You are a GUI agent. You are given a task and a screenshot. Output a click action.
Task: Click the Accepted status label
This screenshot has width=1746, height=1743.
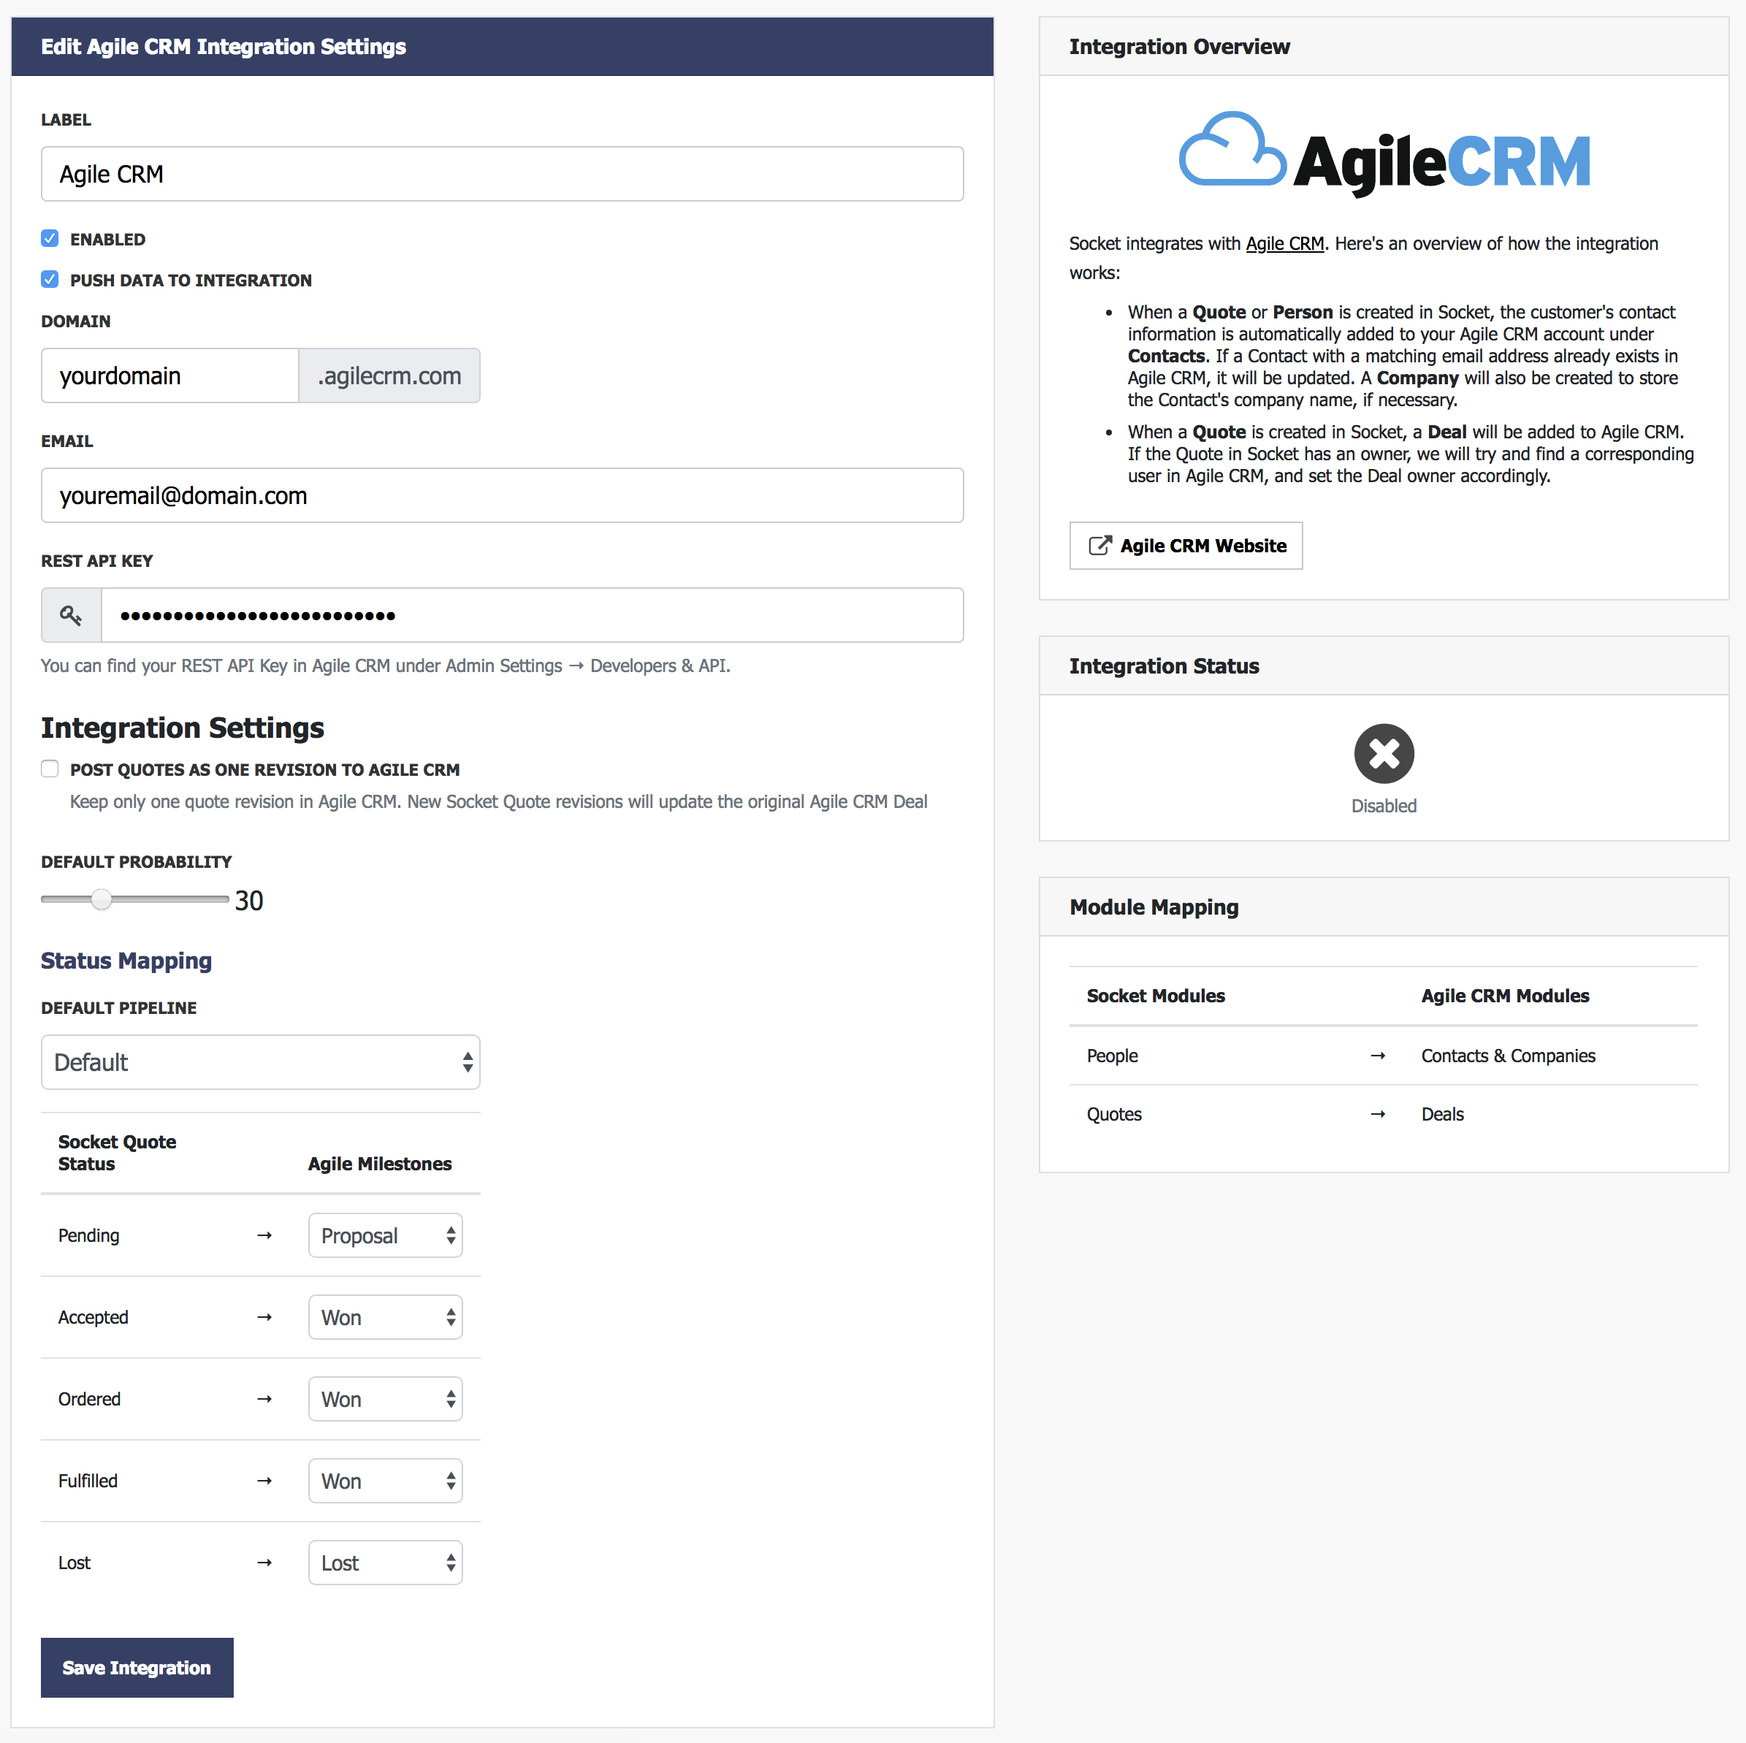[x=93, y=1317]
